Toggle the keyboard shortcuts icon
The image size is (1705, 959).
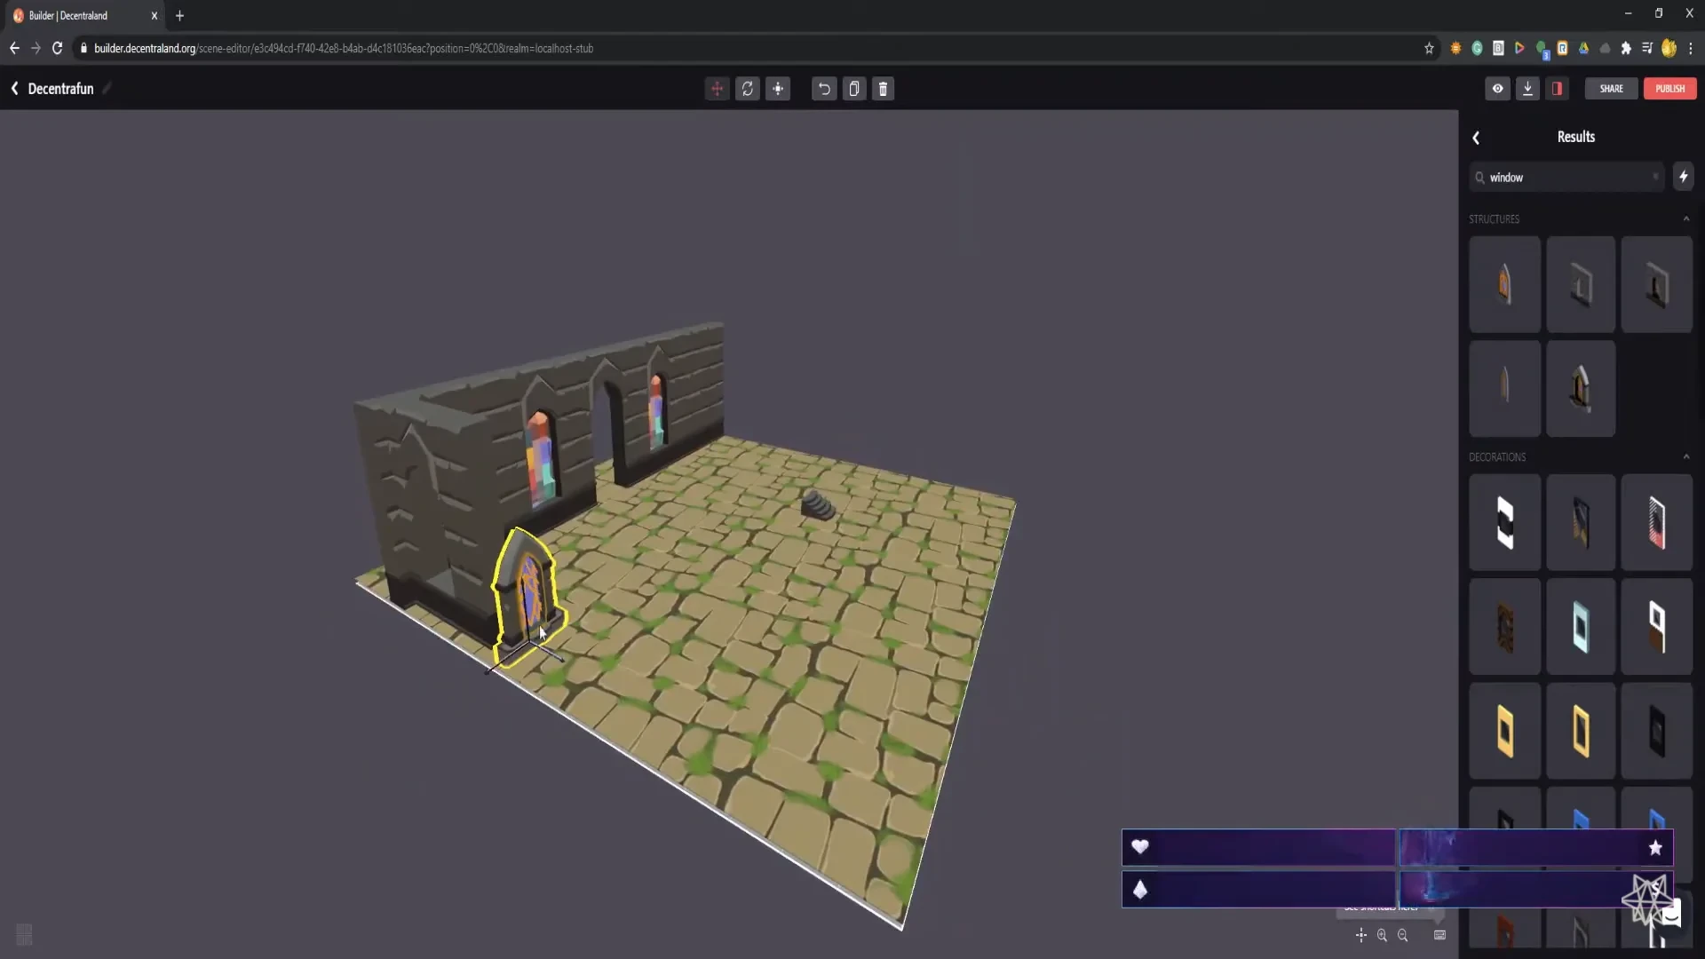pos(1439,935)
